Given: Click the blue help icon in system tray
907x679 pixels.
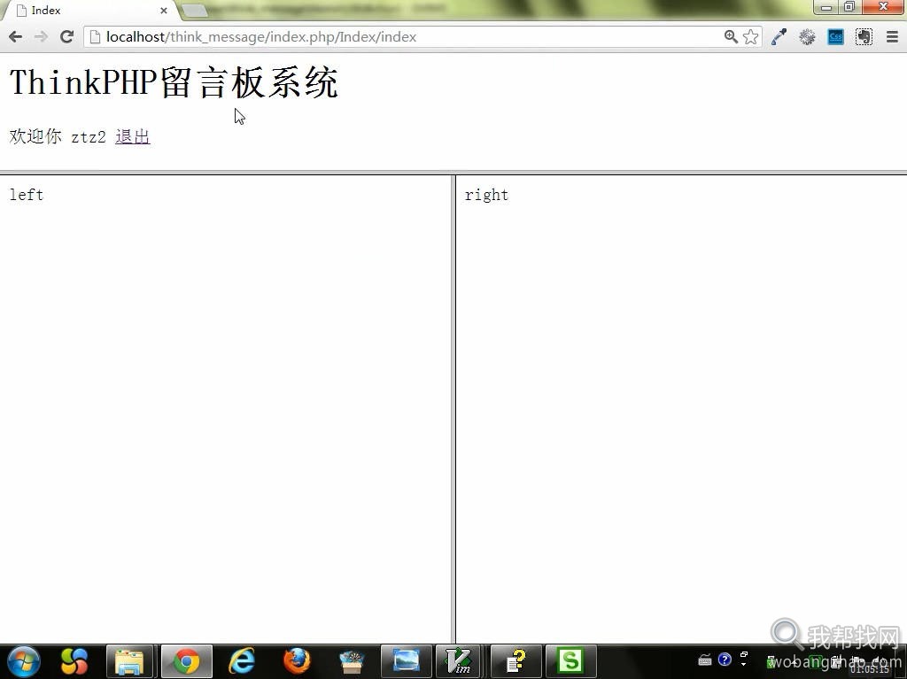Looking at the screenshot, I should 725,660.
